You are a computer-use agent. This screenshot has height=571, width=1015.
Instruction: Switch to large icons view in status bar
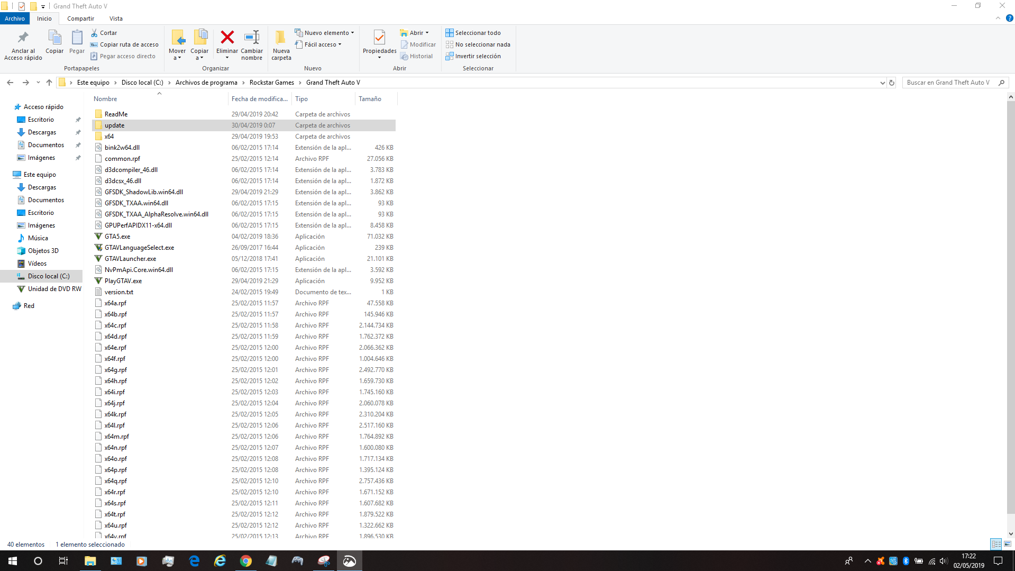(1008, 544)
